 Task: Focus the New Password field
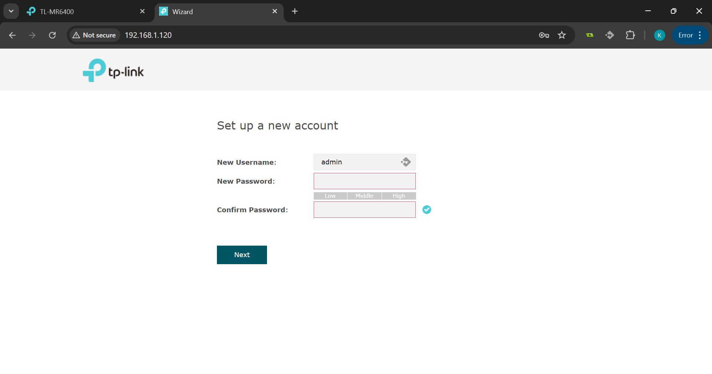coord(365,181)
